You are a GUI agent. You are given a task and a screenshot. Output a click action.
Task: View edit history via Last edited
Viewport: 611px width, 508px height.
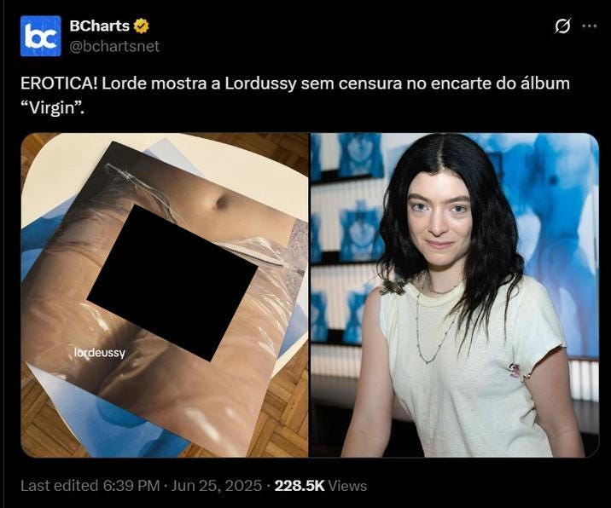60,486
